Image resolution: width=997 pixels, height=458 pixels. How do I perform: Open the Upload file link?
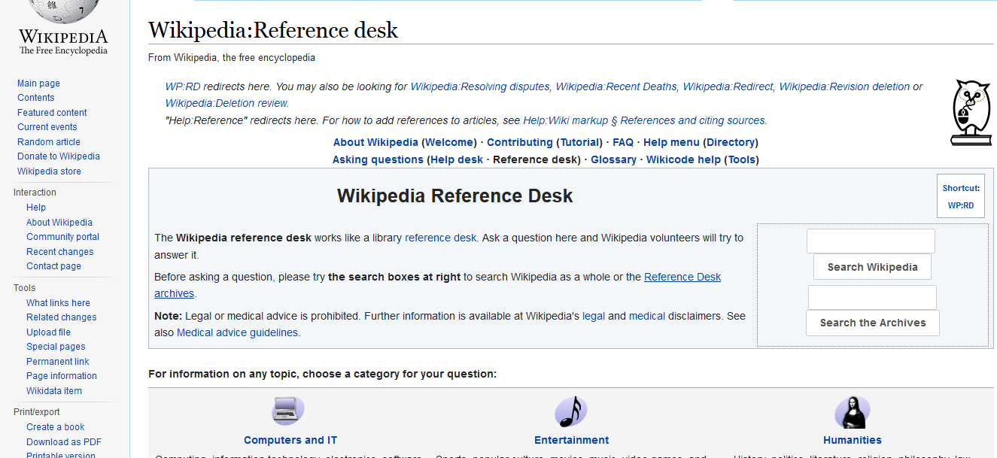point(48,332)
